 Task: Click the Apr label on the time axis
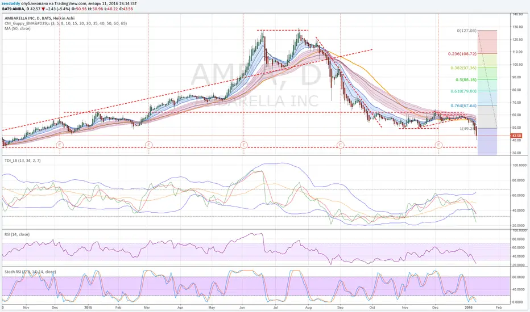pyautogui.click(x=180, y=307)
